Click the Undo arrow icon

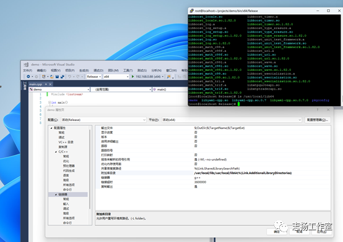point(69,77)
